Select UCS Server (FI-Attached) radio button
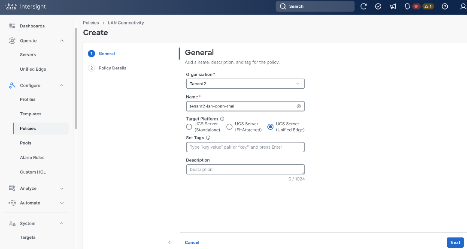Image resolution: width=467 pixels, height=249 pixels. 229,127
